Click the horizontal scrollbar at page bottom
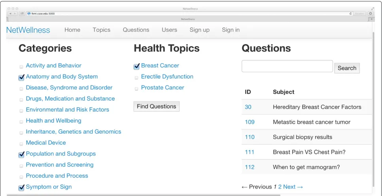The width and height of the screenshot is (382, 196). tap(144, 195)
